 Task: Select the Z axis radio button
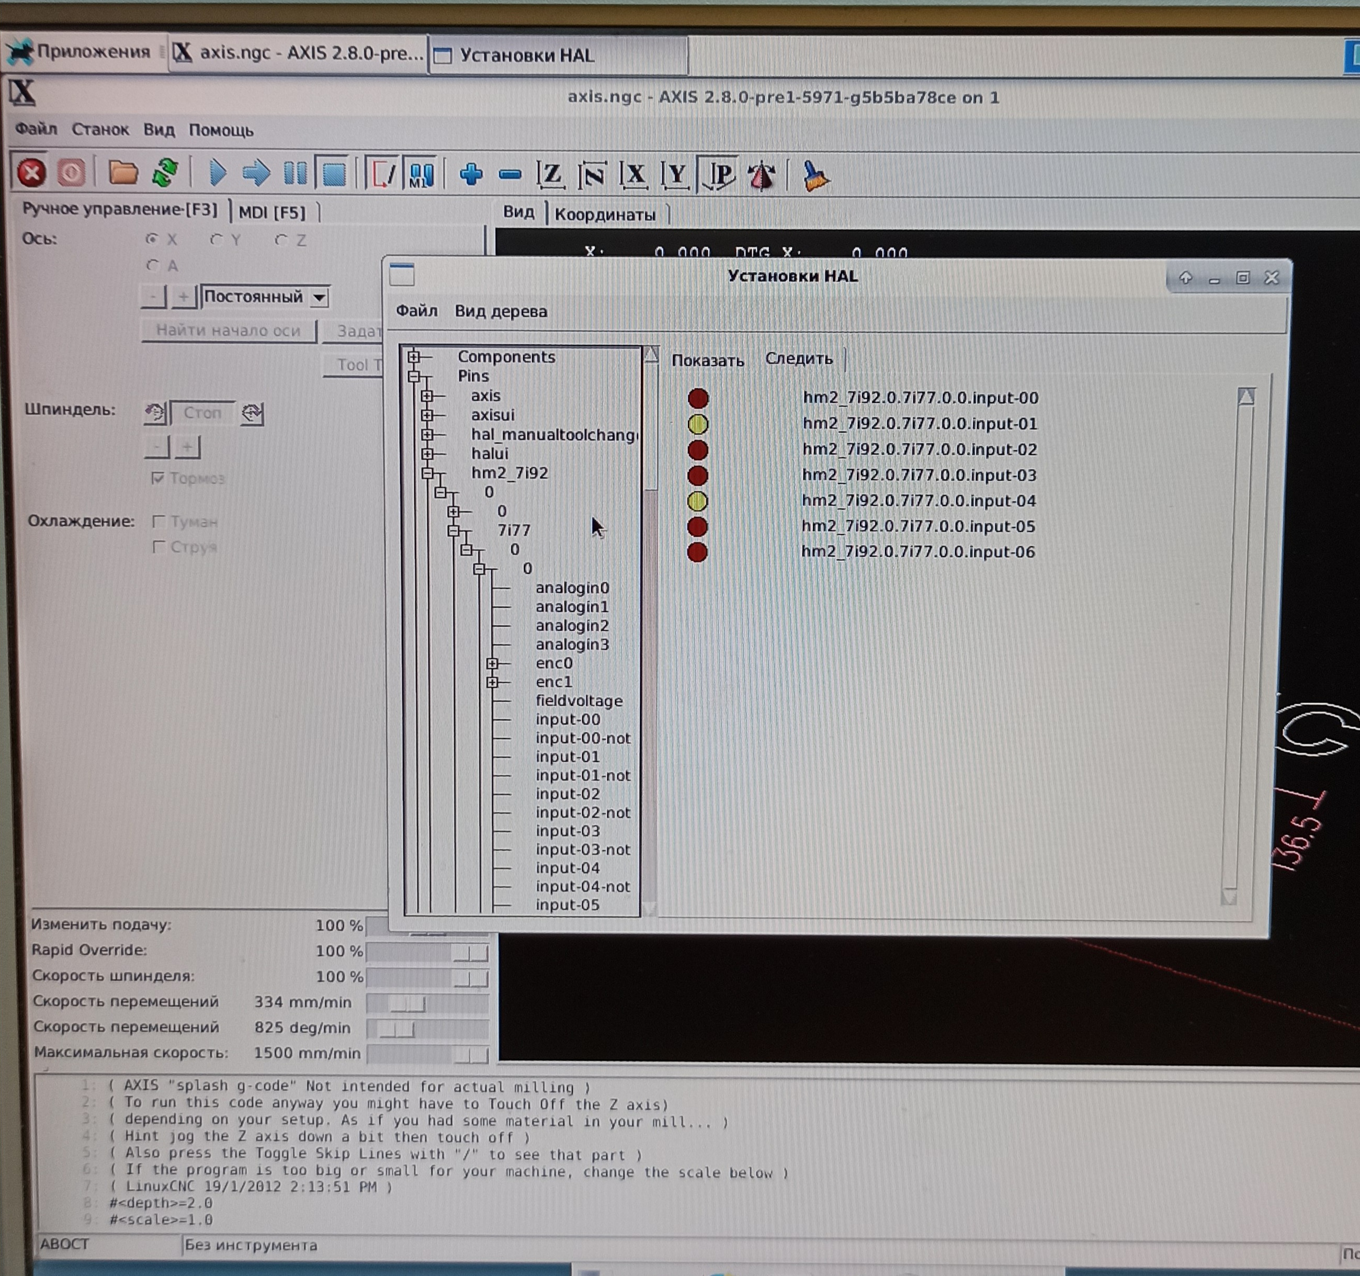point(281,240)
